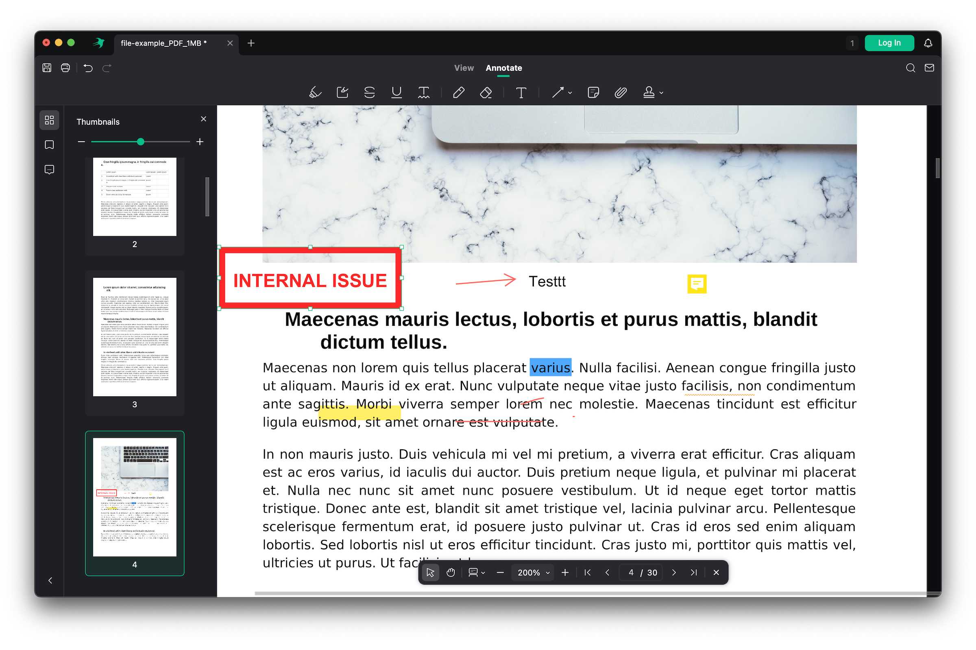Open the Bookmarks sidebar panel
This screenshot has height=650, width=976.
[x=49, y=145]
